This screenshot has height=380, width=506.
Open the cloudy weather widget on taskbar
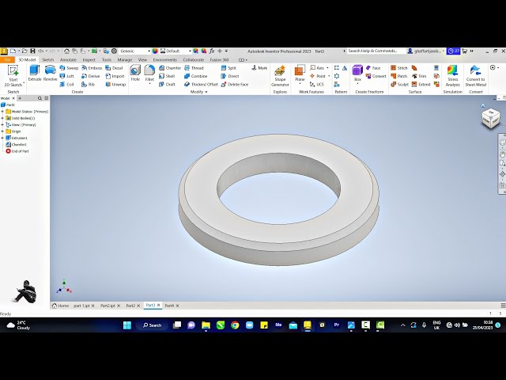pyautogui.click(x=18, y=325)
